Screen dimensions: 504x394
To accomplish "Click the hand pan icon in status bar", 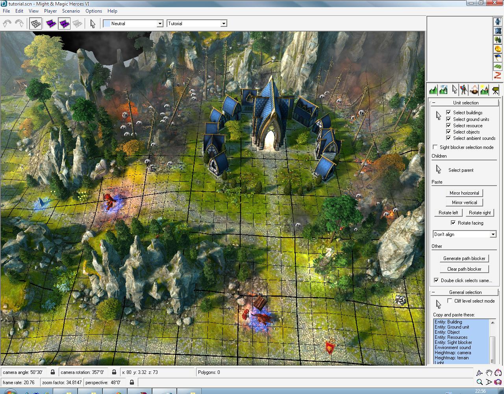I will pos(489,373).
